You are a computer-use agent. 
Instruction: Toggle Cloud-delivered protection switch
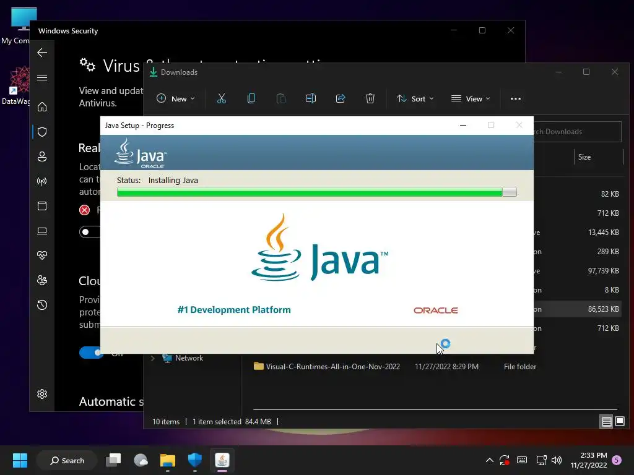point(91,353)
